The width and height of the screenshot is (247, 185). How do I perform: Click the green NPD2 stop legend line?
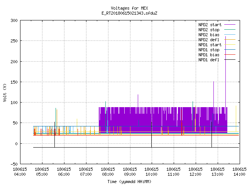(x=230, y=29)
